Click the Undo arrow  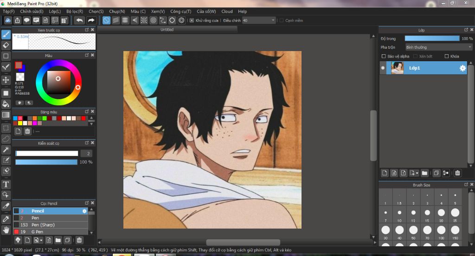tap(80, 20)
